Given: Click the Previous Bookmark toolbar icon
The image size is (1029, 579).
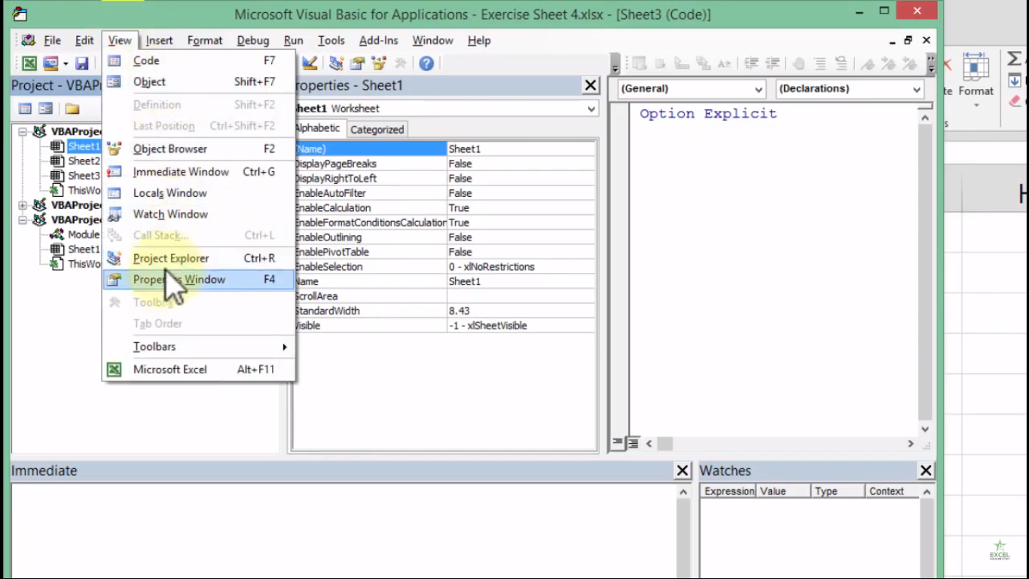Looking at the screenshot, I should pyautogui.click(x=910, y=64).
